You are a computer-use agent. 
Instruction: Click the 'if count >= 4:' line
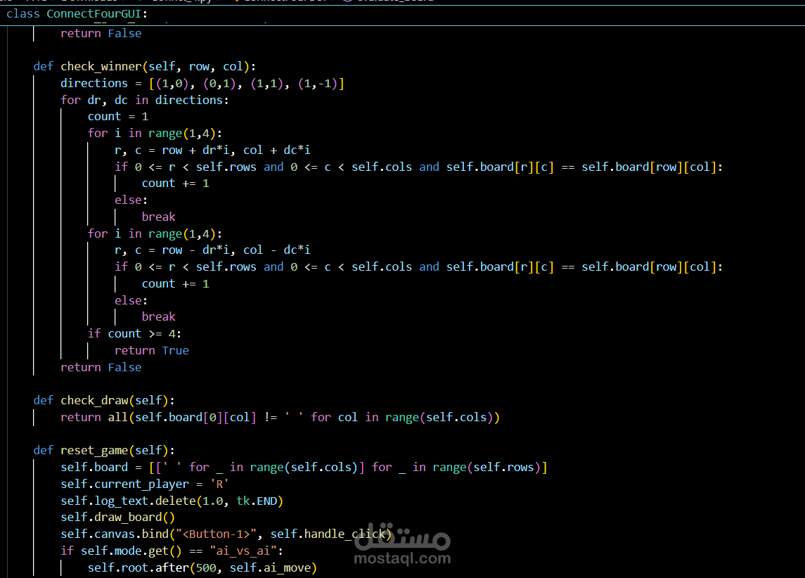134,334
